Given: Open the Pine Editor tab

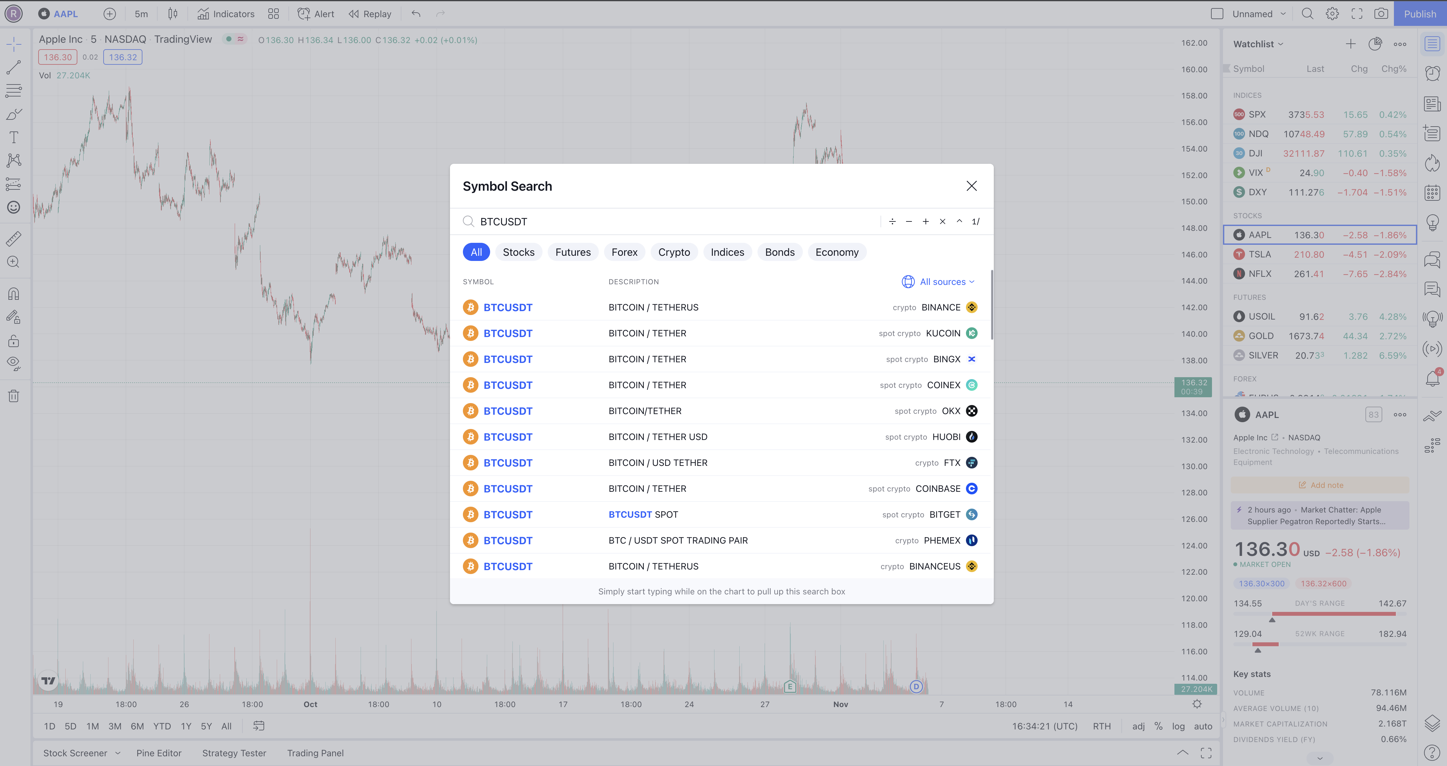Looking at the screenshot, I should click(159, 753).
